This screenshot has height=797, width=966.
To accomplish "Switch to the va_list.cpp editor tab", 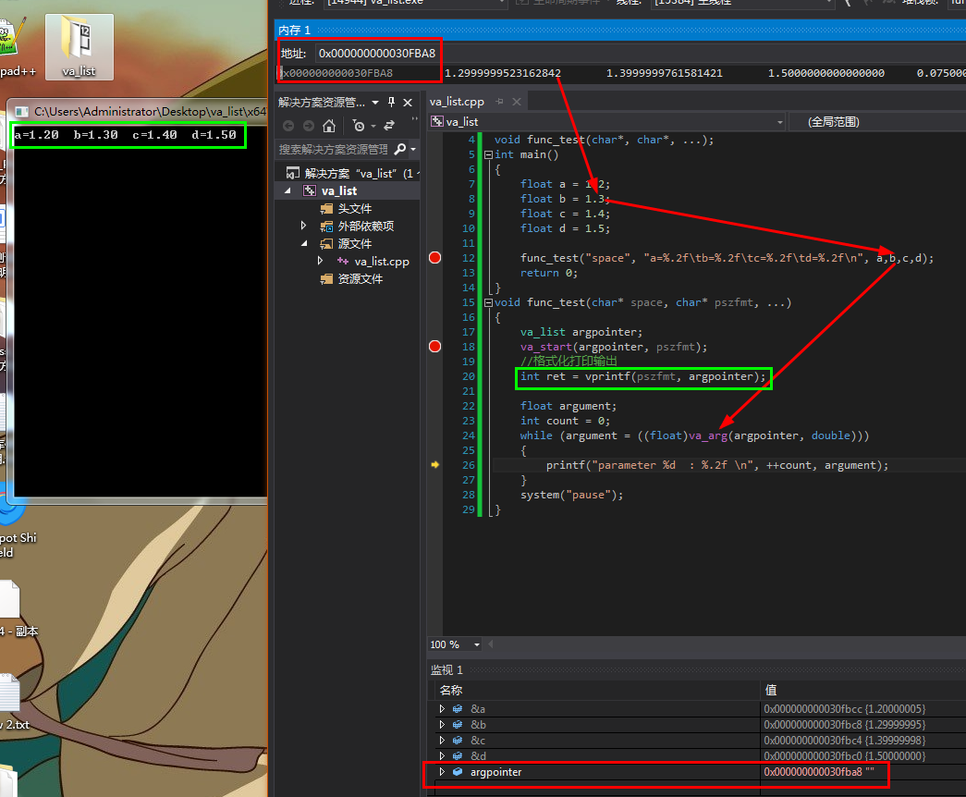I will 458,102.
